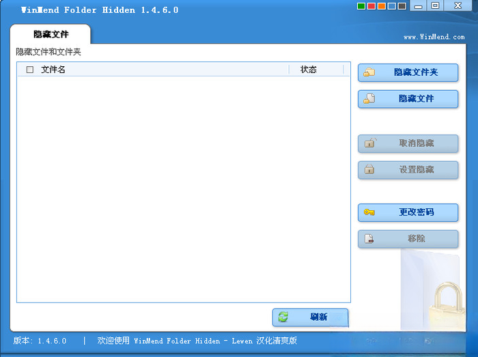Click the WinMend Folder Hidden 1.4.6.0 title
478x357 pixels.
(100, 10)
